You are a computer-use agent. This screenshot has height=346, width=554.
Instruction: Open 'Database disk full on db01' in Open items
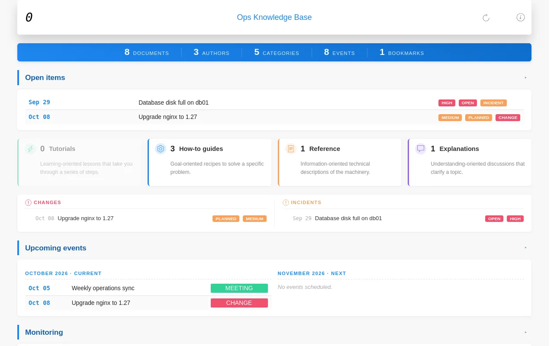click(x=174, y=103)
